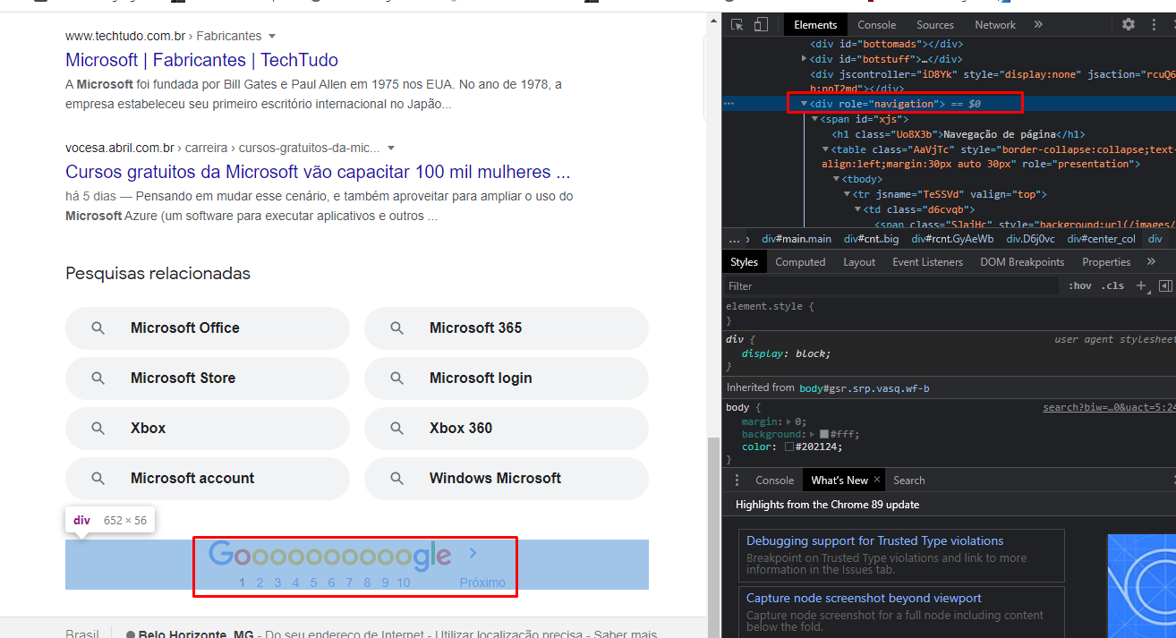Viewport: 1176px width, 638px height.
Task: Go to results page 2
Action: (260, 583)
